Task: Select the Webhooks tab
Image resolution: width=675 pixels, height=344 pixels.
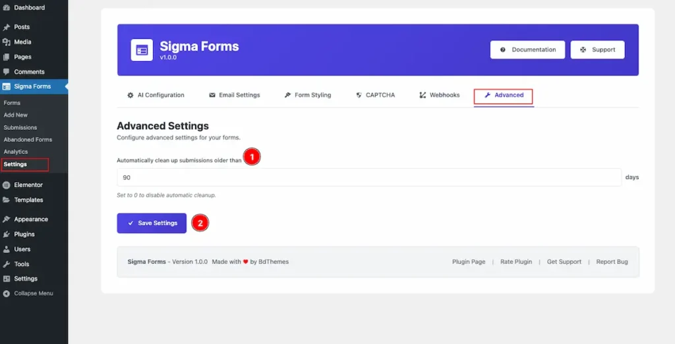Action: (440, 95)
